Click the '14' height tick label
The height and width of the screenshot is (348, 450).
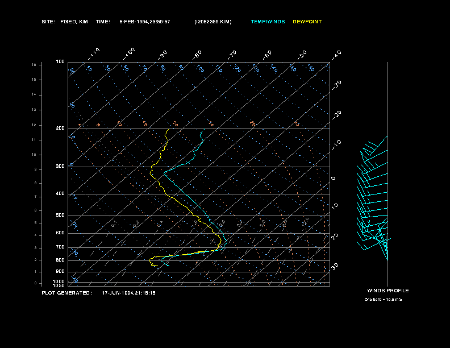coord(34,94)
